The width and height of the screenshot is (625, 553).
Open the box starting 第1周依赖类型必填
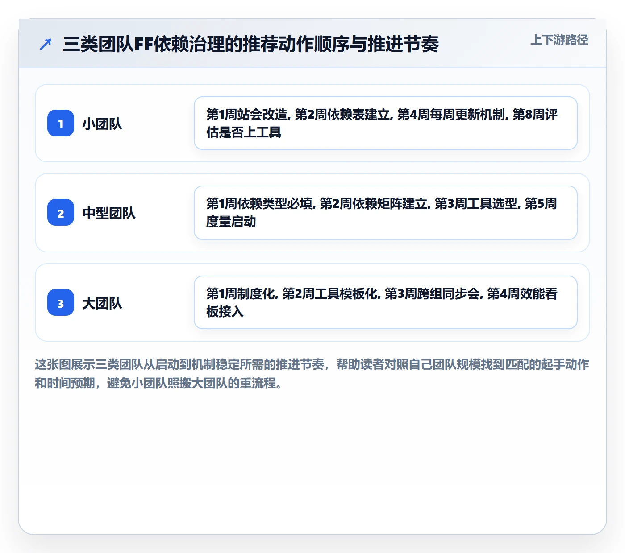click(x=386, y=213)
